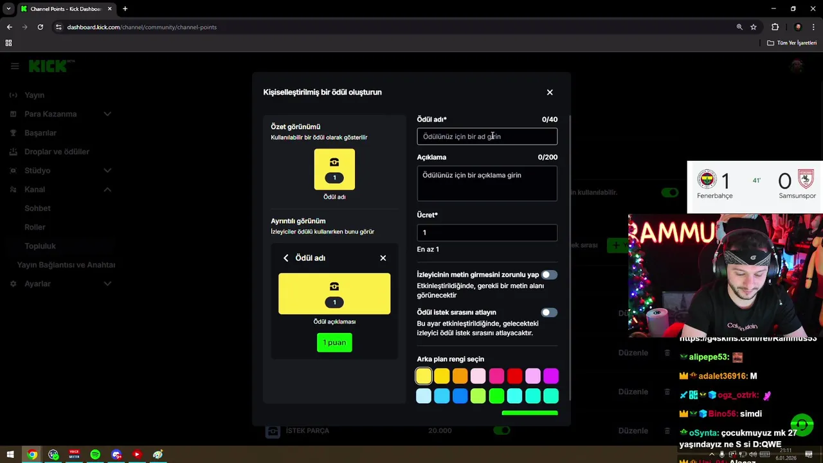Viewport: 823px width, 463px height.
Task: Open Chrome tab search dropdown
Action: point(8,9)
